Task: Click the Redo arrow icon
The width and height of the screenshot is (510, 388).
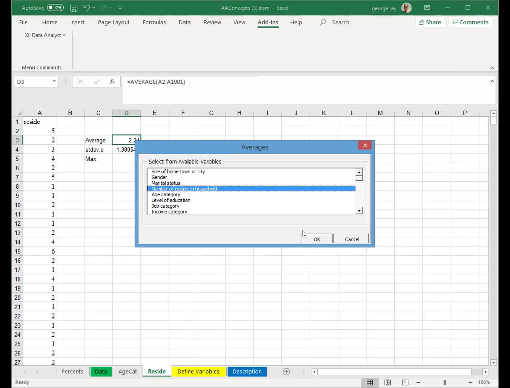Action: coord(103,8)
